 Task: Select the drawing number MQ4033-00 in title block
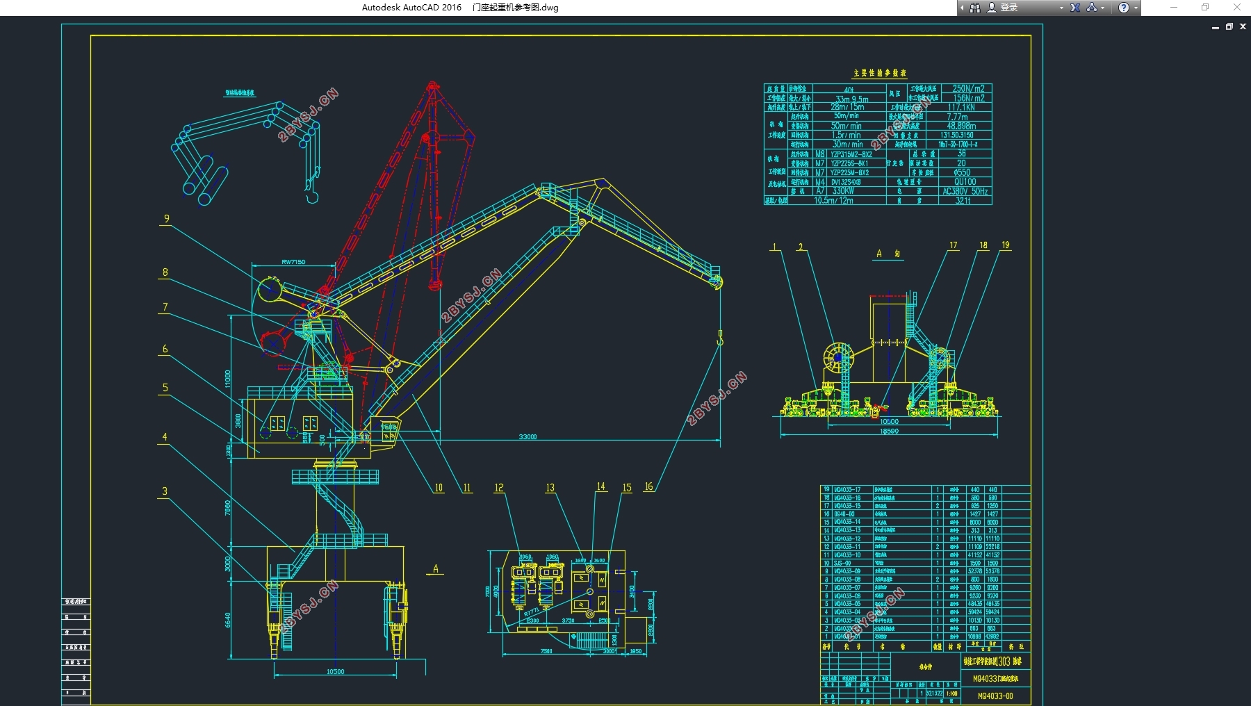tap(995, 696)
